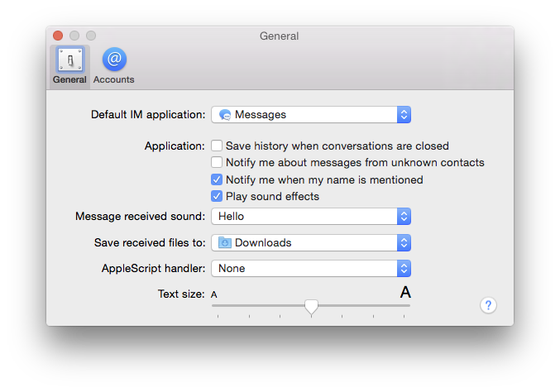560x392 pixels.
Task: Close the General preferences window
Action: [58, 36]
